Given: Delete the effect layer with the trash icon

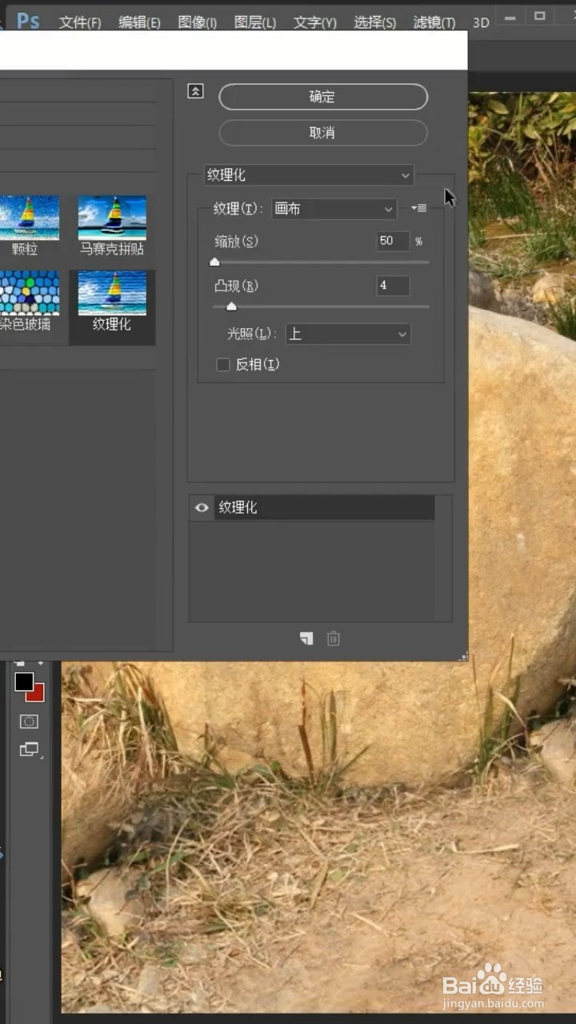Looking at the screenshot, I should click(x=334, y=638).
